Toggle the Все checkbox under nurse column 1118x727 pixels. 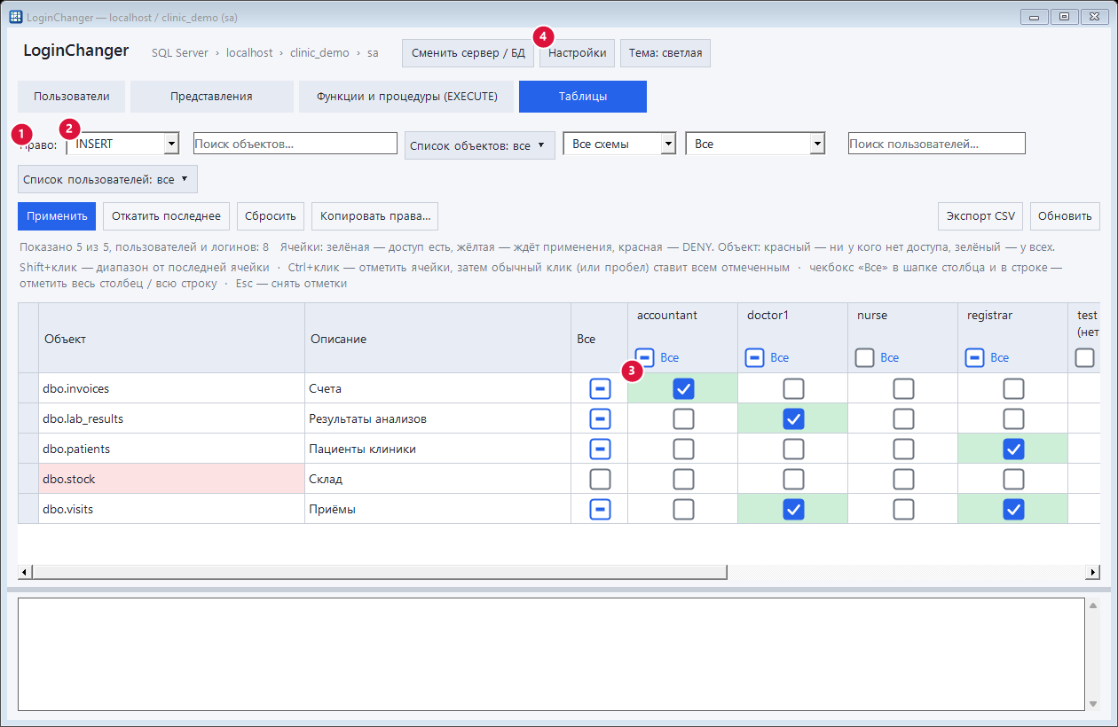[864, 357]
